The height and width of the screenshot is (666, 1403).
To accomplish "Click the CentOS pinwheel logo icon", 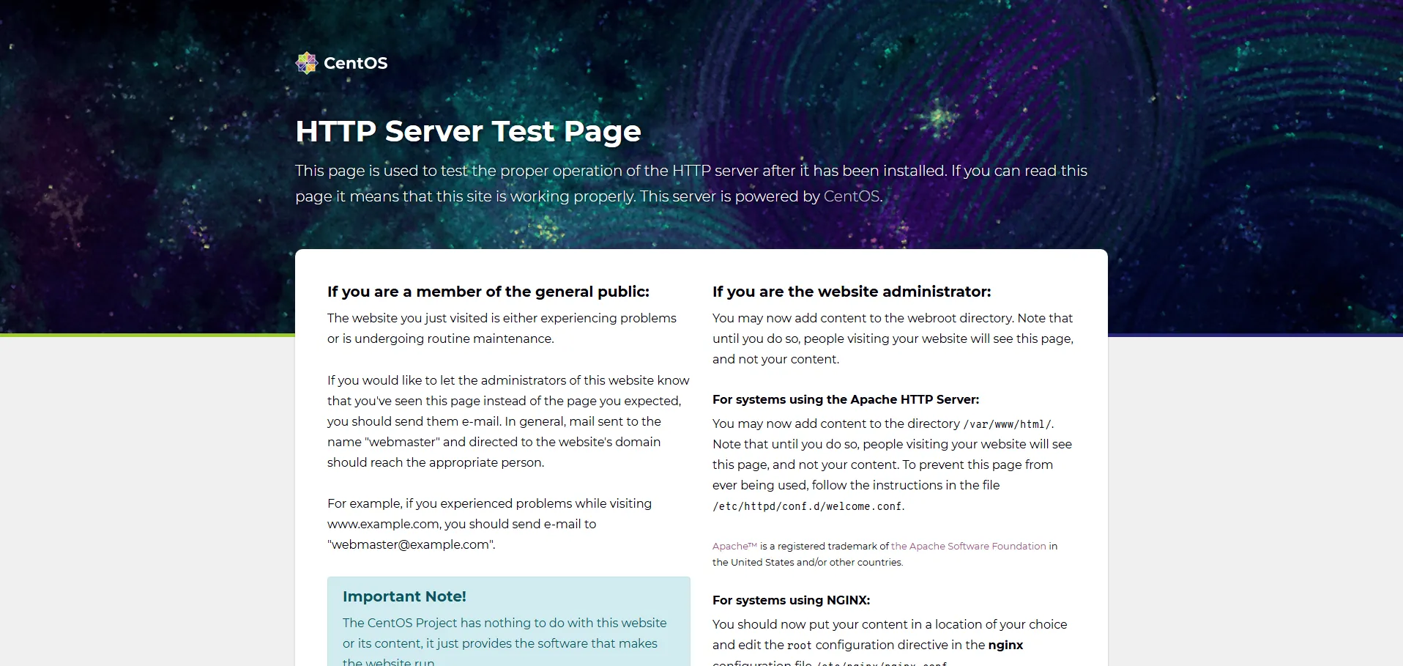I will point(306,63).
